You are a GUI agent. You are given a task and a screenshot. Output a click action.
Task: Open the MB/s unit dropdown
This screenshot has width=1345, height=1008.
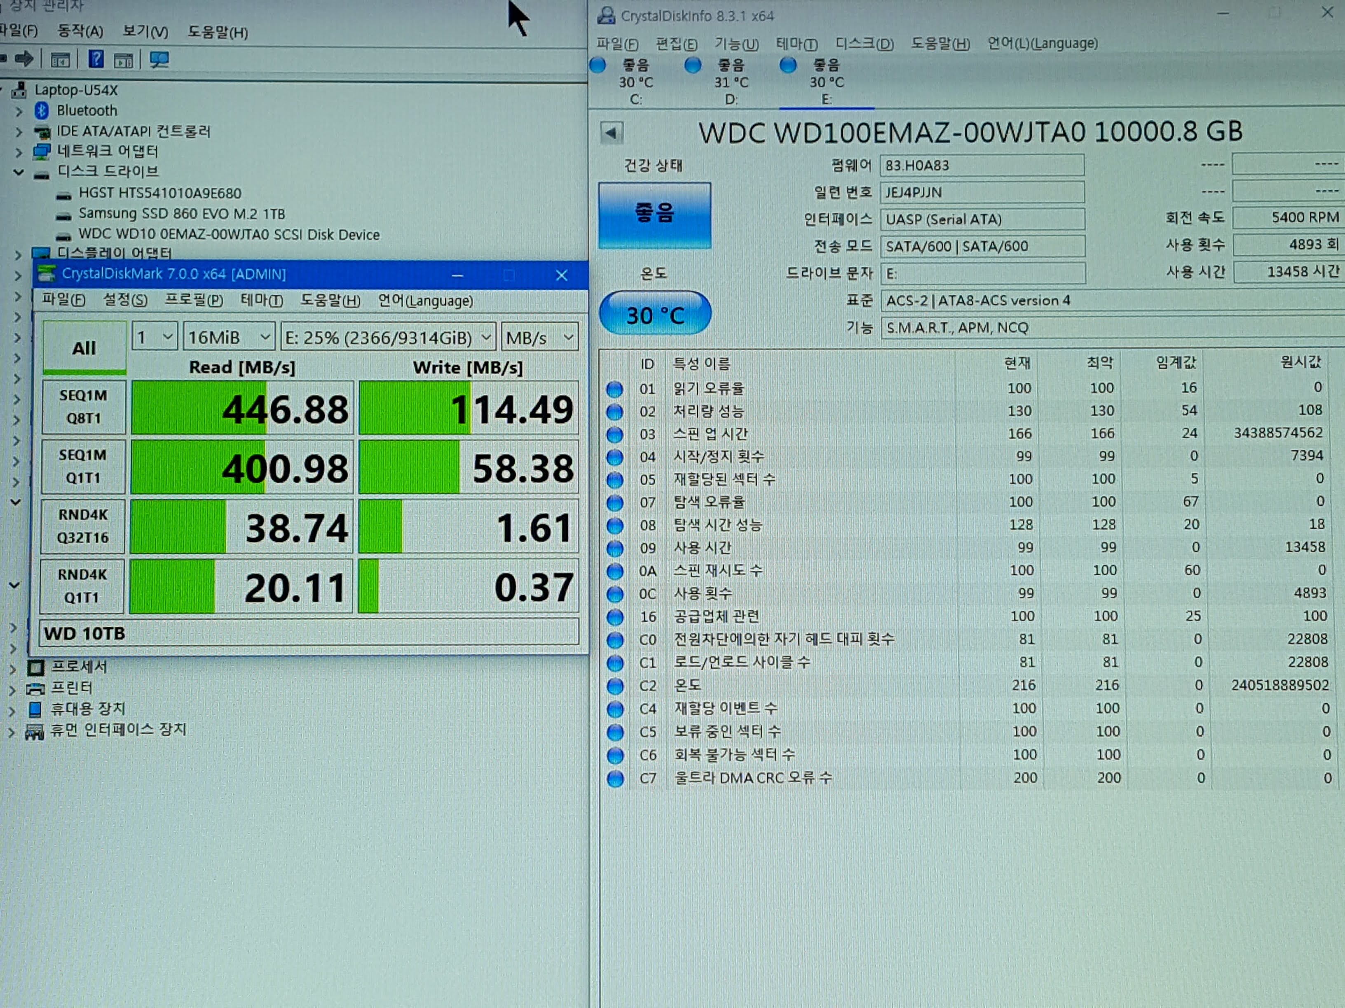point(539,337)
